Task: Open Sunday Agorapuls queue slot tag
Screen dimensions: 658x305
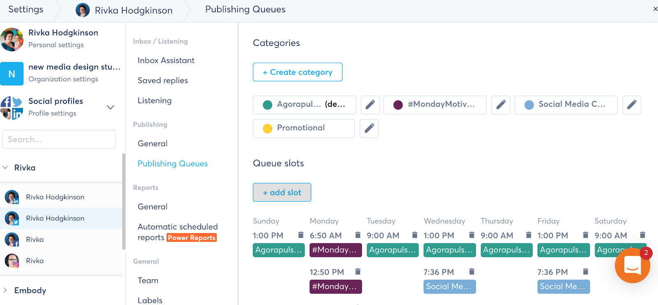Action: [x=279, y=250]
